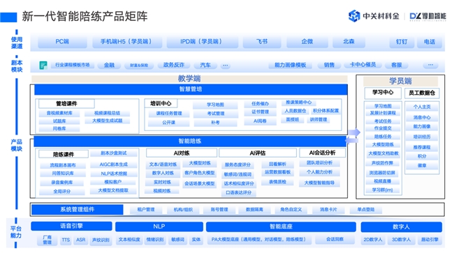
Task: Select 课程任务管理
Action: pos(169,114)
